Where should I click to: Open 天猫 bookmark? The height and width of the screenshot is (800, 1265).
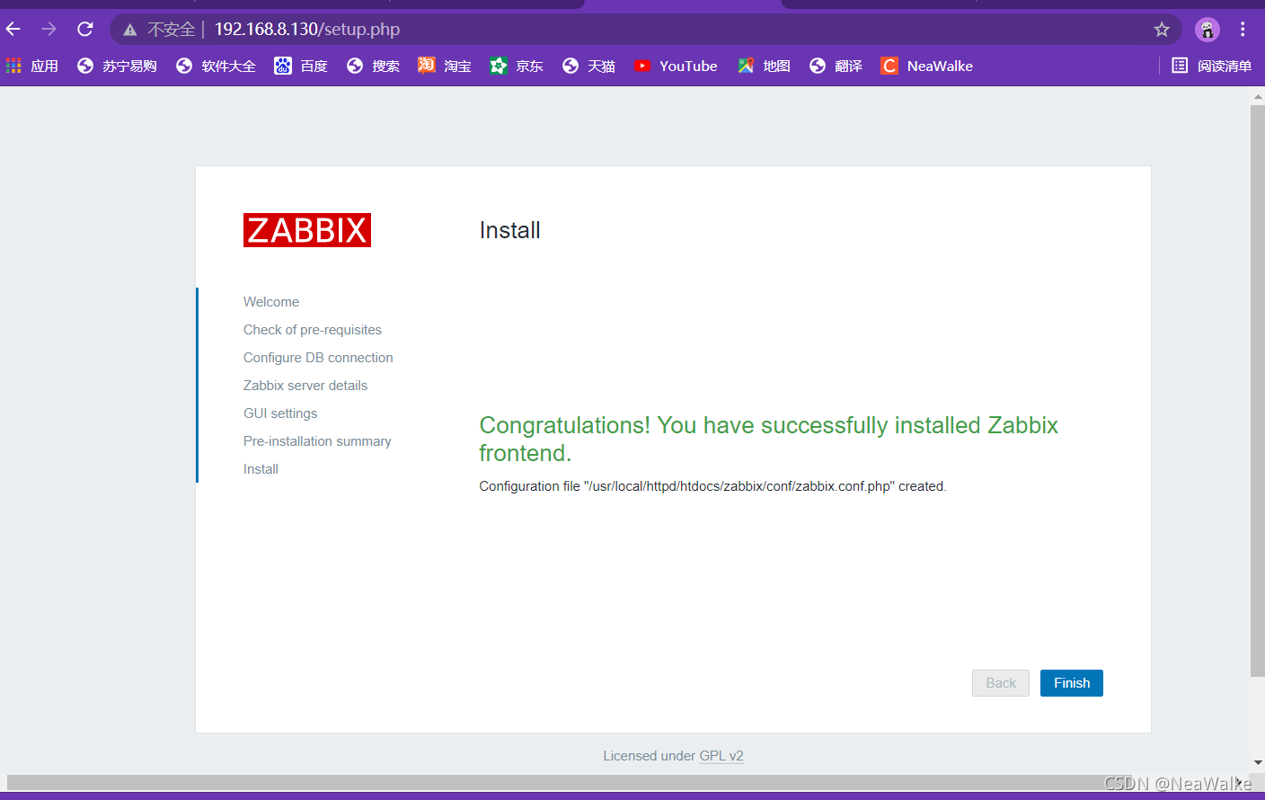coord(588,66)
